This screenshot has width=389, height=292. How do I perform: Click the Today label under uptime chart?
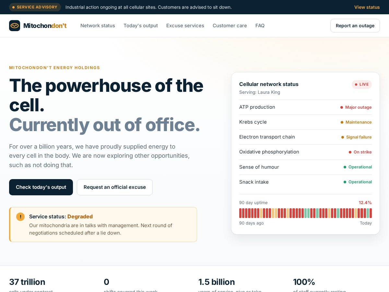tap(366, 223)
